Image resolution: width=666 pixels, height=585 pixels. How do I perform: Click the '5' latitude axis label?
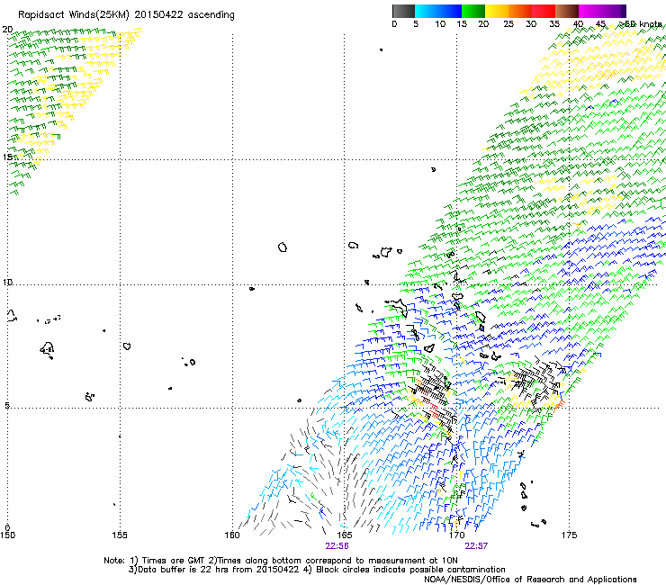[7, 405]
